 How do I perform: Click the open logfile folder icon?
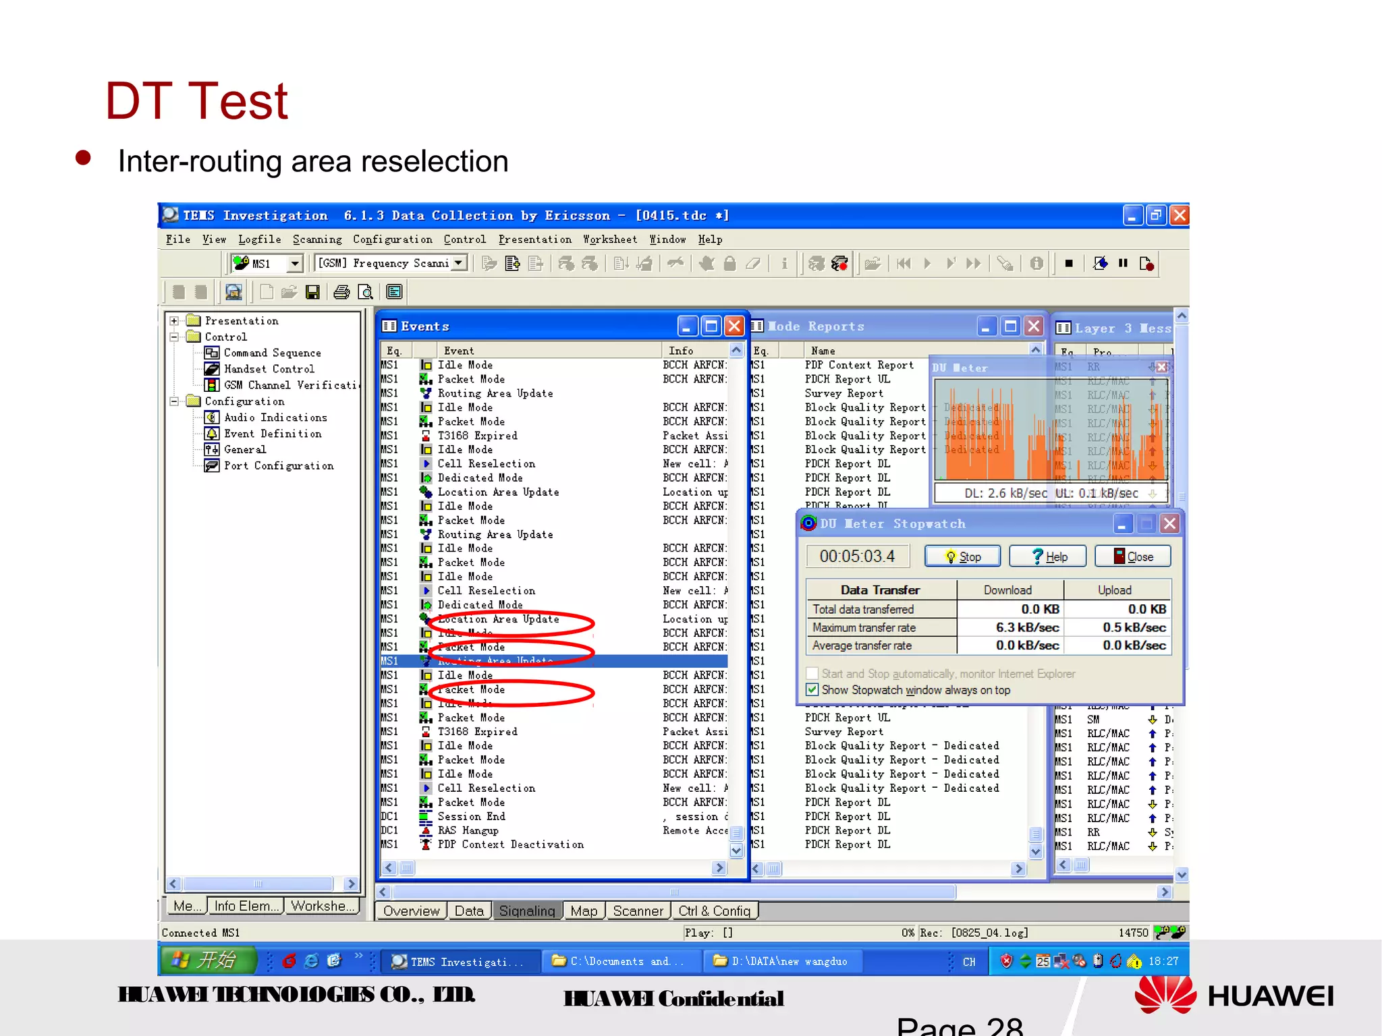click(x=873, y=264)
